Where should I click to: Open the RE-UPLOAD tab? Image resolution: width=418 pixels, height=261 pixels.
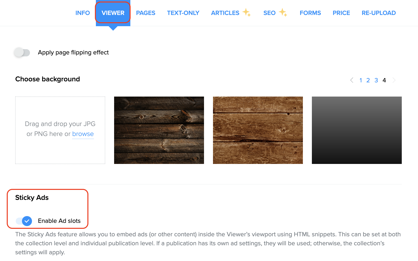(x=379, y=13)
